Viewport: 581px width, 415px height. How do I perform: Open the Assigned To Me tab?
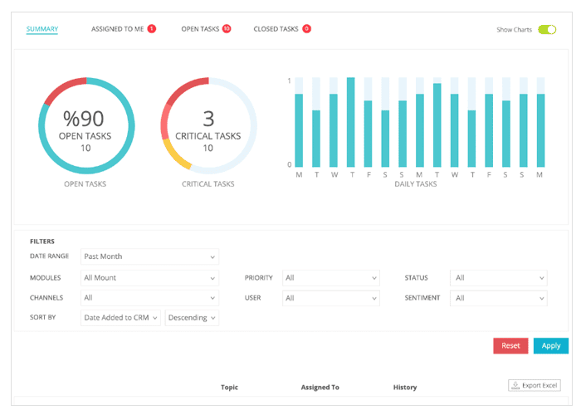coord(118,29)
